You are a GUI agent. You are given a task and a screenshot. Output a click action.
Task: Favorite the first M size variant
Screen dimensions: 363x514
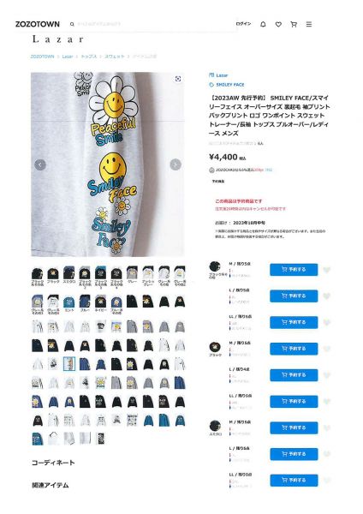pos(327,270)
